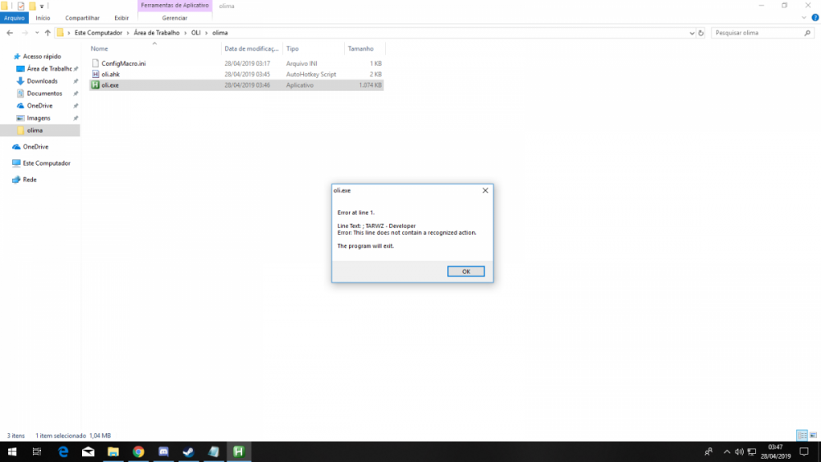
Task: Open Steam from the taskbar
Action: pyautogui.click(x=189, y=451)
